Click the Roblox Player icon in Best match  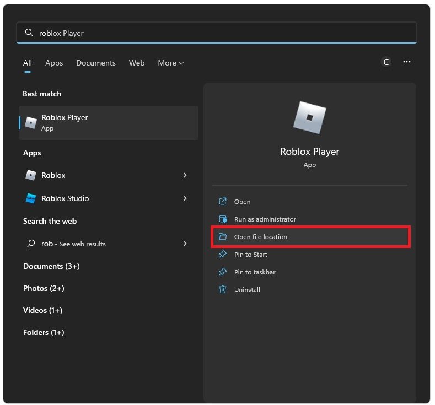[x=31, y=123]
